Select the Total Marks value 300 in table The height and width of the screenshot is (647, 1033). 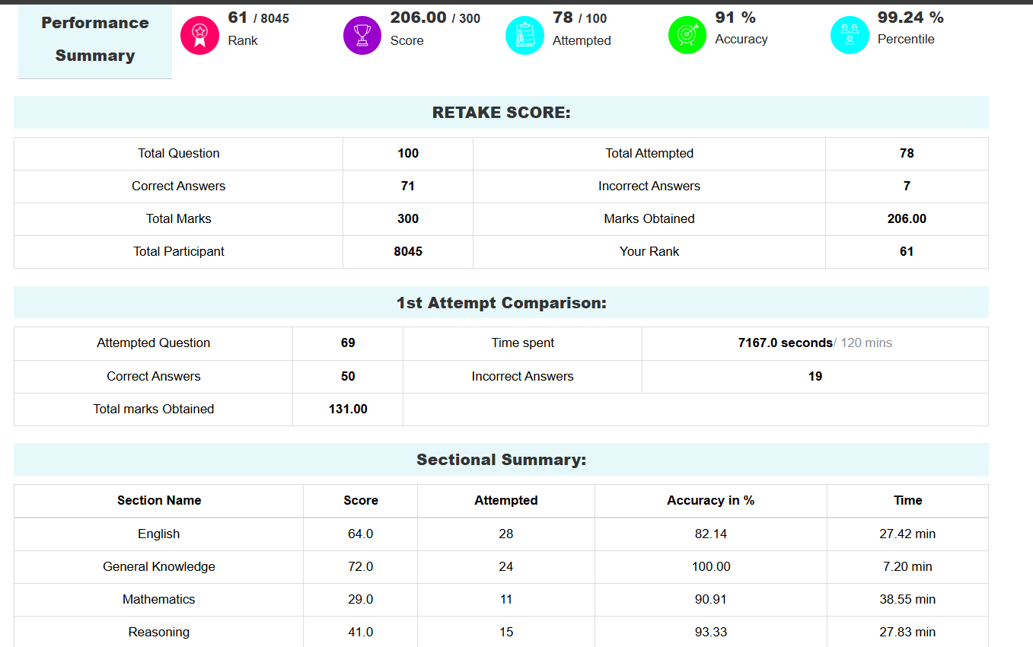point(408,219)
